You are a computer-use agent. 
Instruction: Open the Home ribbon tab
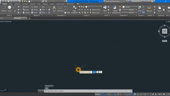[x=5, y=4]
